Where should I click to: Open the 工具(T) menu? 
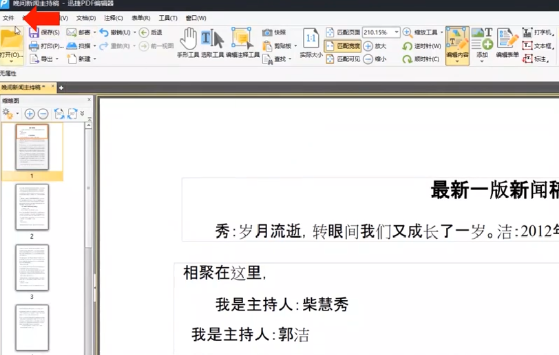[168, 18]
